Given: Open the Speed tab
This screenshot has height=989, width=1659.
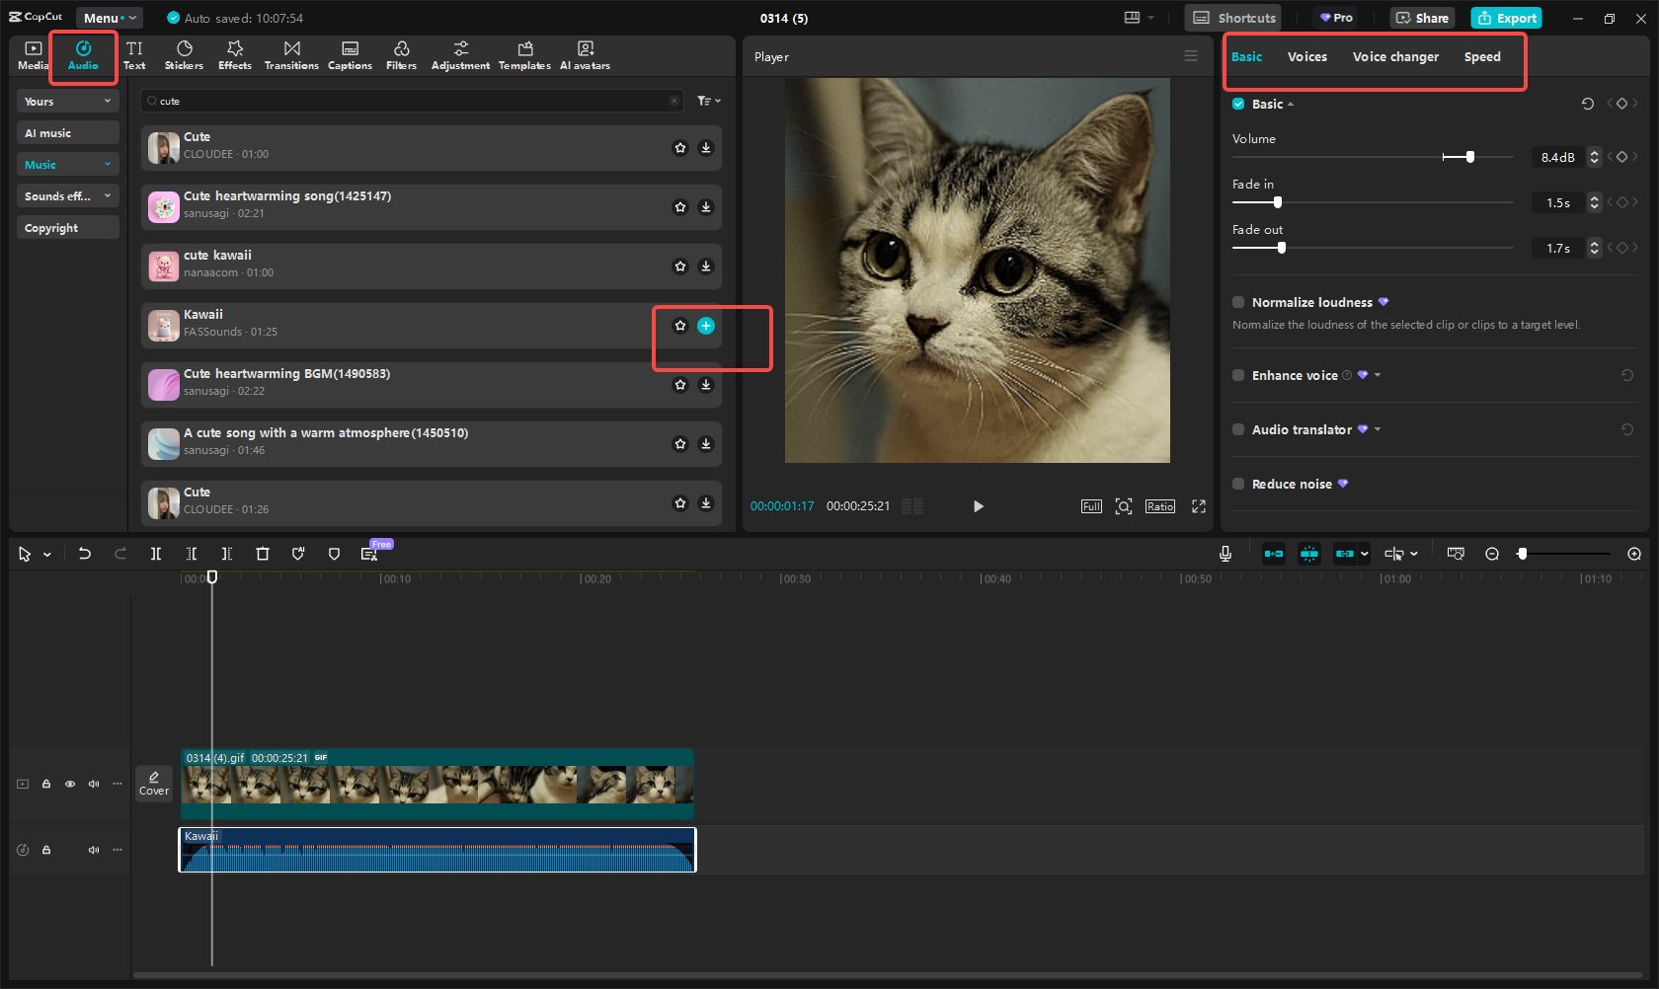Looking at the screenshot, I should click(1482, 56).
